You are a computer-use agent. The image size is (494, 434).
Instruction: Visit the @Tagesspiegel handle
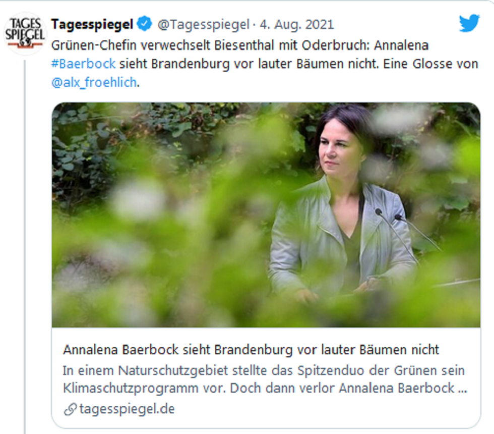[x=204, y=25]
